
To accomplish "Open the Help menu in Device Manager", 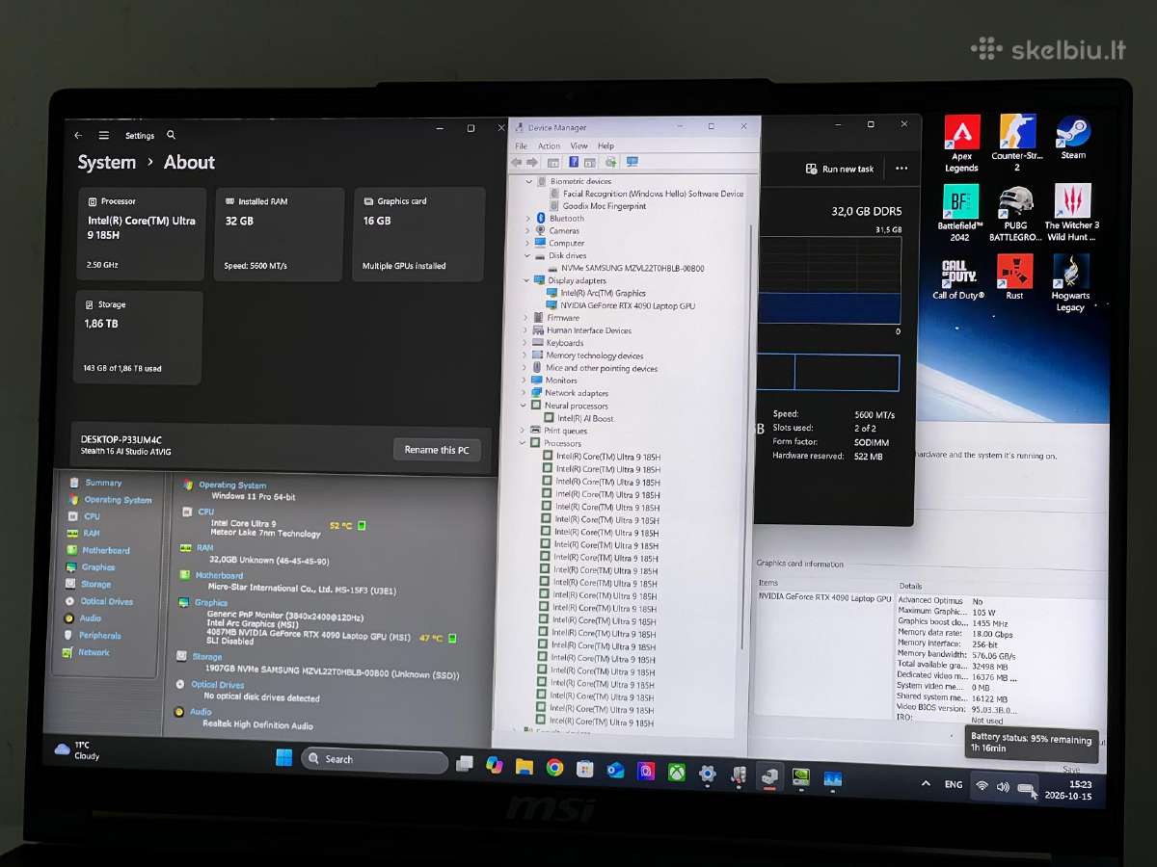I will (x=605, y=146).
